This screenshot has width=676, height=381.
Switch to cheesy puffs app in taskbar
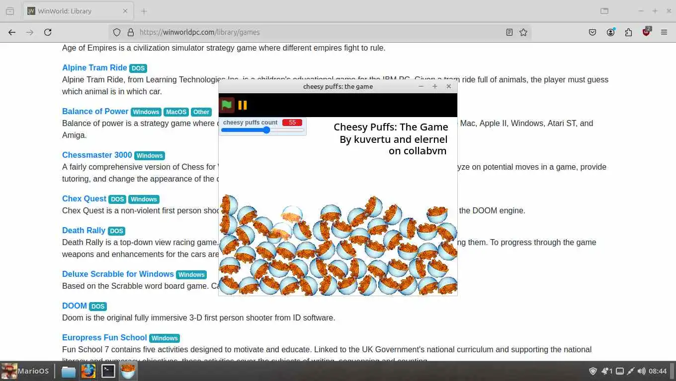[x=128, y=371]
